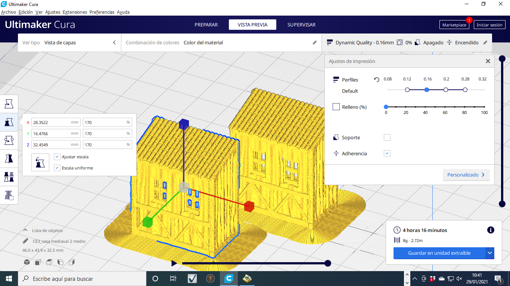Open the save destination dropdown arrow
Image resolution: width=510 pixels, height=286 pixels.
(490, 253)
